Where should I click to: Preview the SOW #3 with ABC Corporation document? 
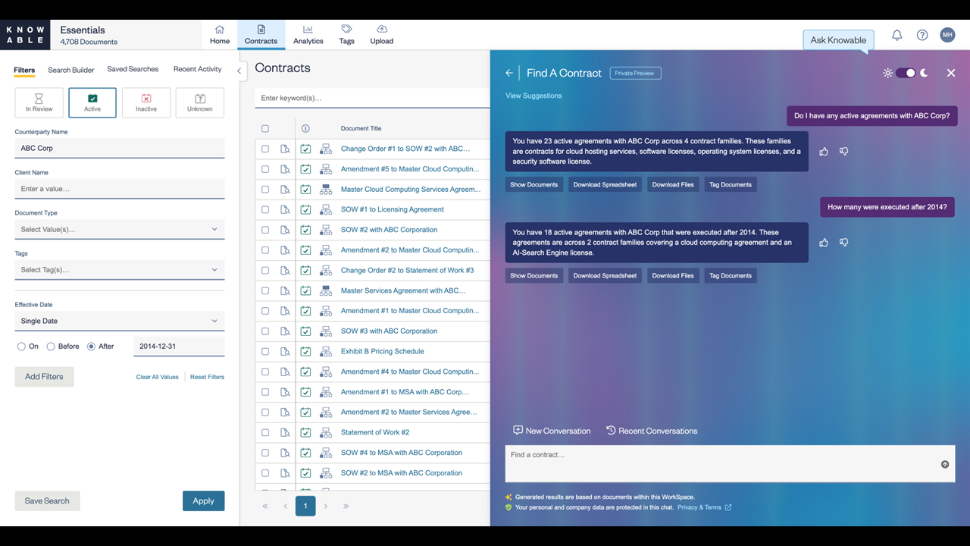(x=285, y=331)
